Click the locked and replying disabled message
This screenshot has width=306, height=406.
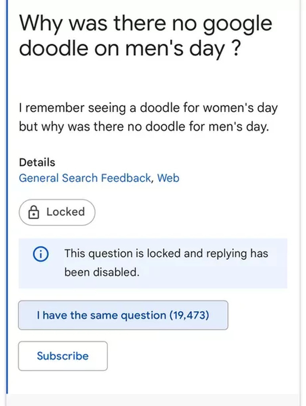click(x=166, y=262)
